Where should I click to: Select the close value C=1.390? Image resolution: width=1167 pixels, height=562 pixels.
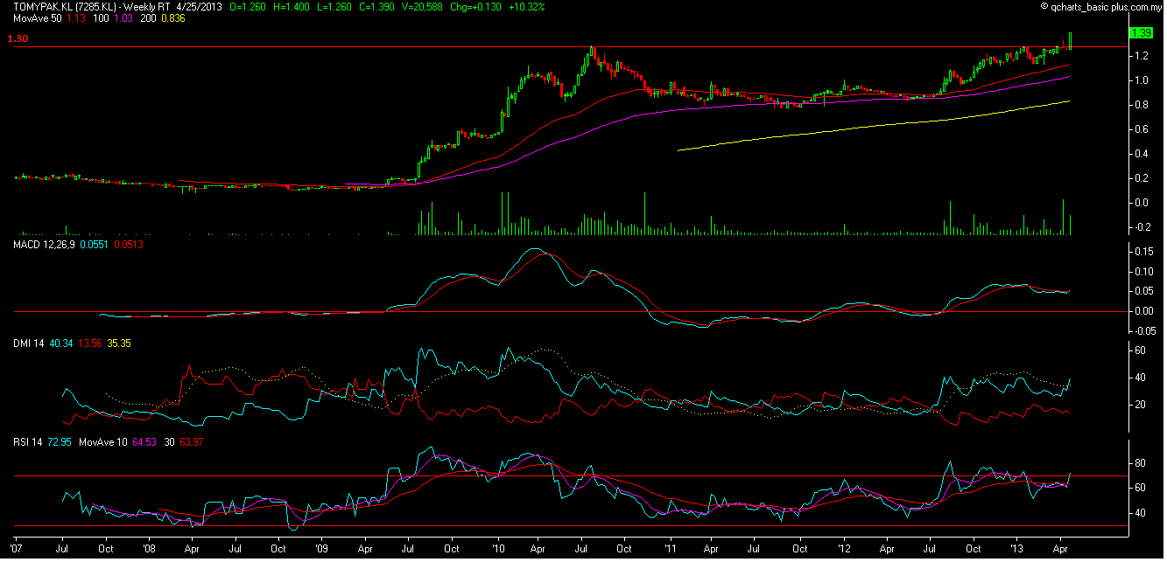[375, 6]
